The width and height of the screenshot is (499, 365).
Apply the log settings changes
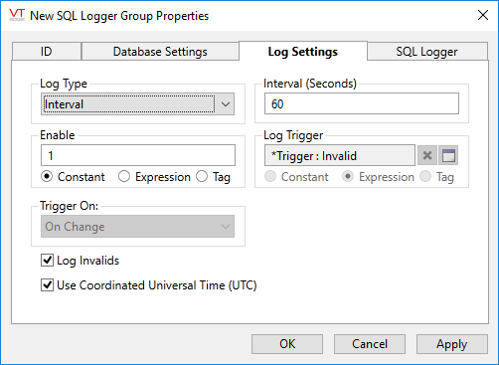point(452,344)
